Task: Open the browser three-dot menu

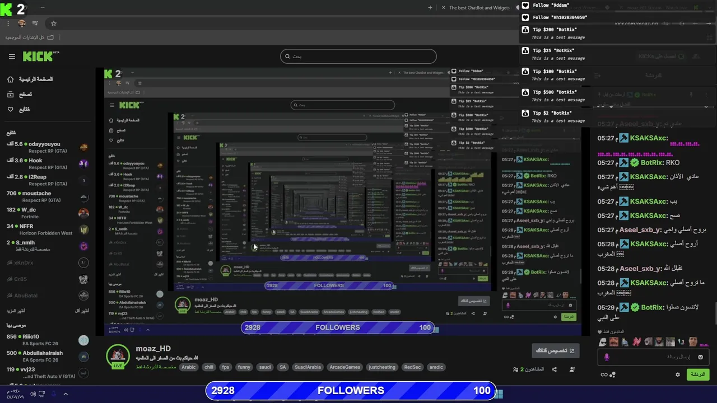Action: [x=8, y=24]
